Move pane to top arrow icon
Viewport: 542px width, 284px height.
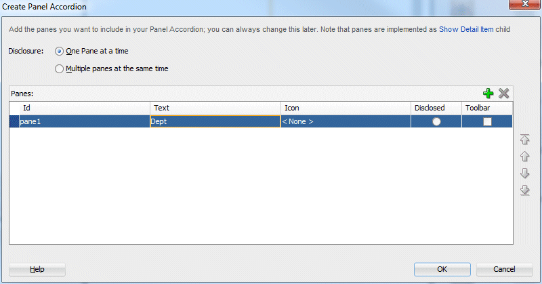[524, 140]
